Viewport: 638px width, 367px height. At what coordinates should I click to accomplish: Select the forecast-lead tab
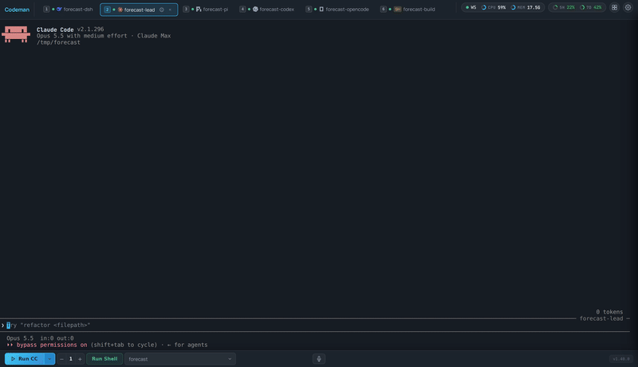click(139, 10)
